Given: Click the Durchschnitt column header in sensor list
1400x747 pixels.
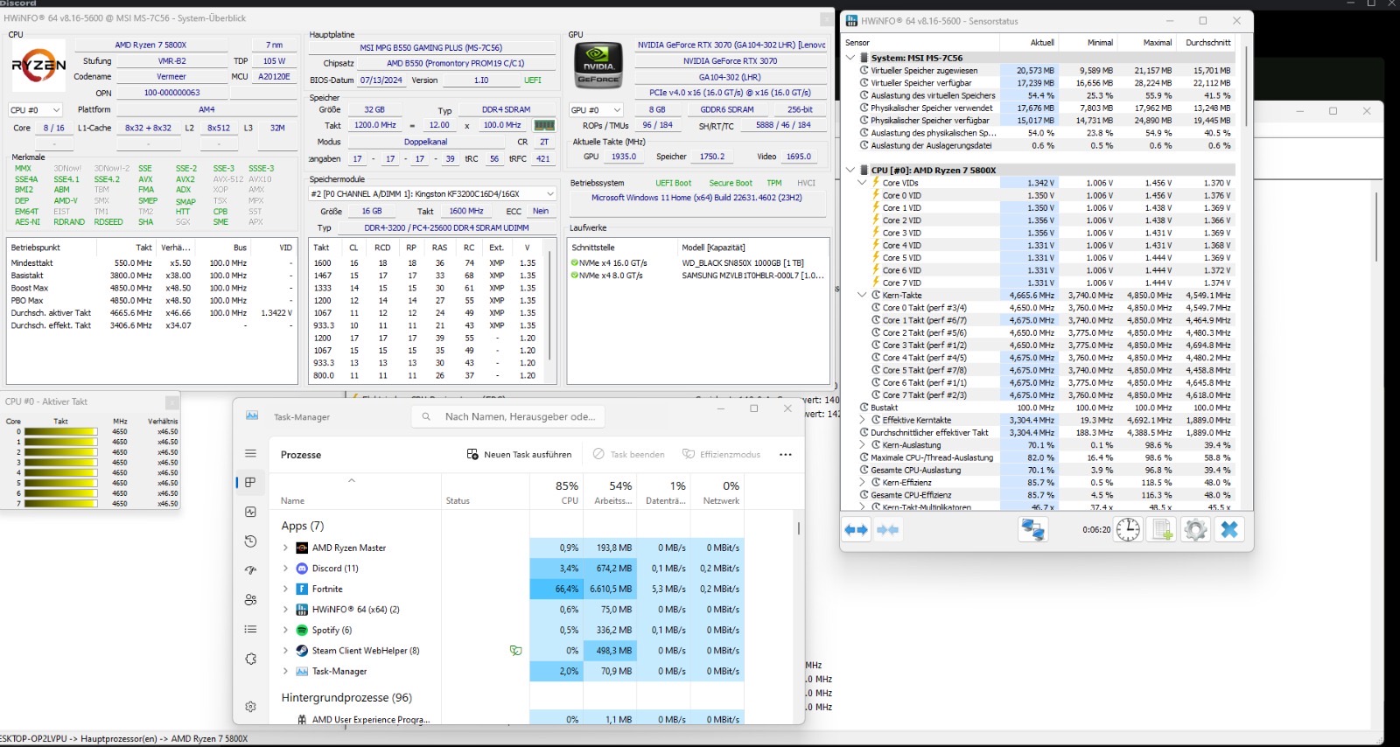Looking at the screenshot, I should [1207, 43].
